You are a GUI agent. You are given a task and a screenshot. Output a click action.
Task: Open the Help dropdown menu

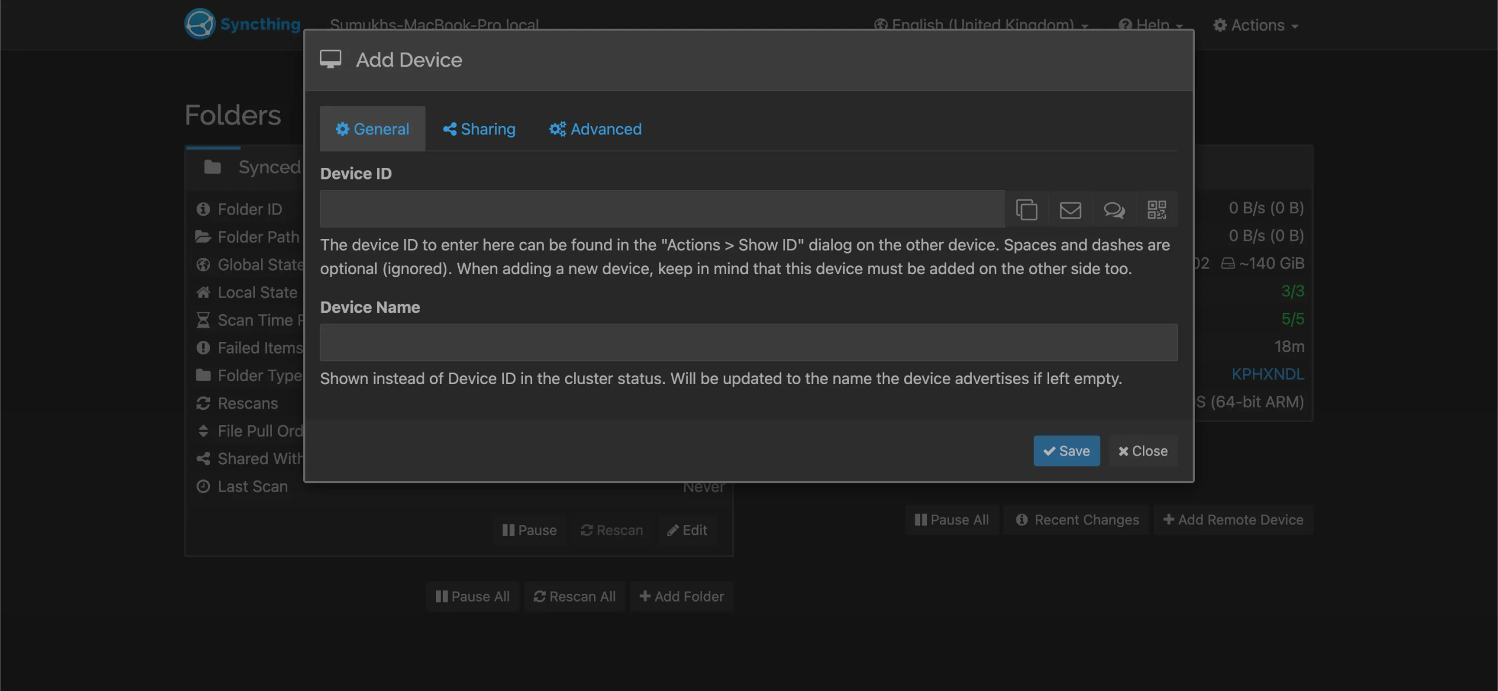(1151, 25)
